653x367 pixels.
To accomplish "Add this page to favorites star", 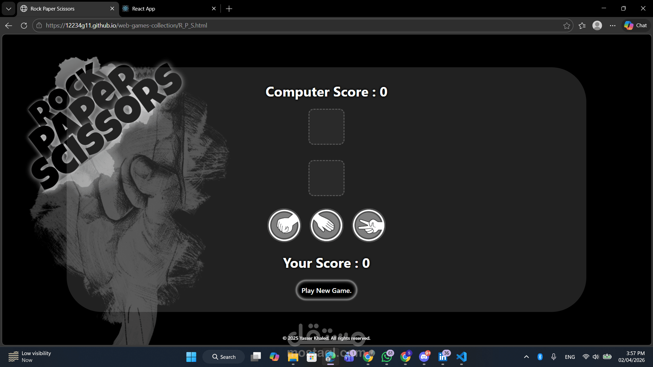I will 567,25.
